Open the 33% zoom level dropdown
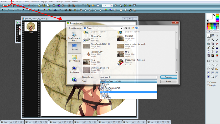The width and height of the screenshot is (220, 124). coord(112,5)
